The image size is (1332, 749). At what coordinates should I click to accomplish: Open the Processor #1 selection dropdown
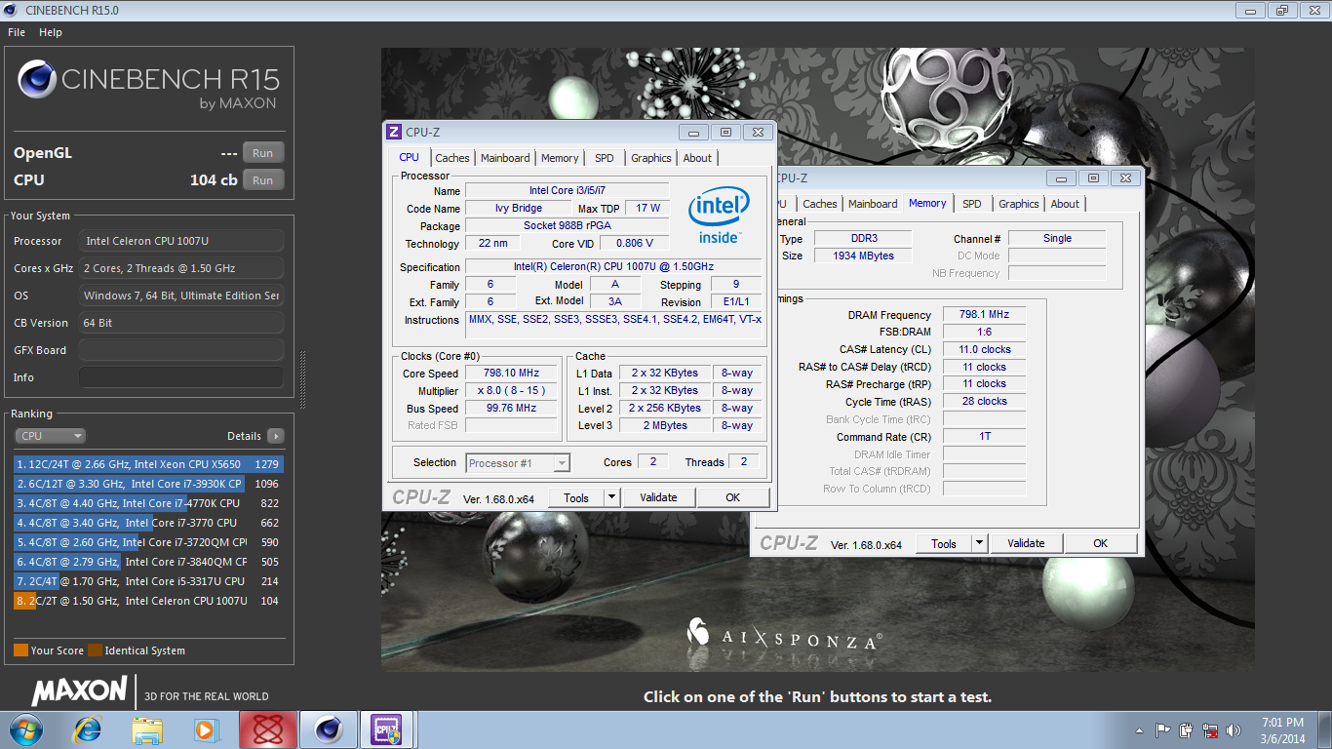pyautogui.click(x=518, y=463)
